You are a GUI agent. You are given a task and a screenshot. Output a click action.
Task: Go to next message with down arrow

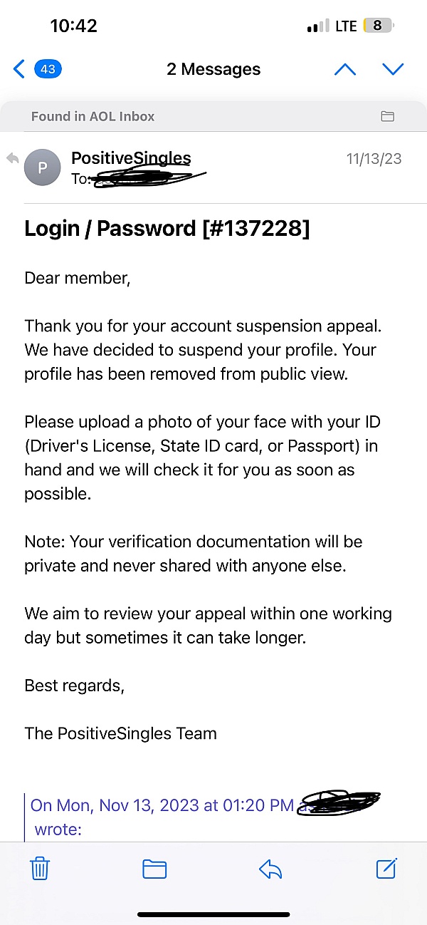[x=393, y=69]
